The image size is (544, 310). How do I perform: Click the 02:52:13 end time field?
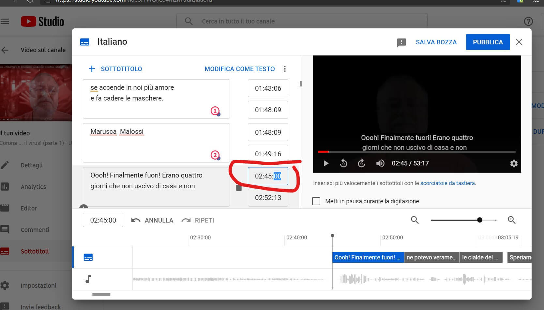pos(268,198)
